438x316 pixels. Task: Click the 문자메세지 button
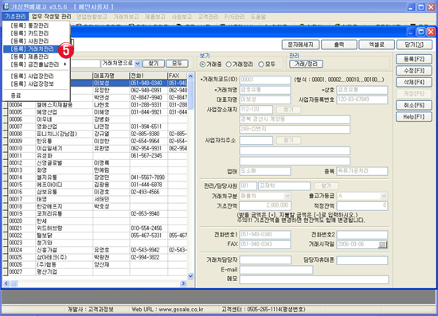tap(300, 45)
